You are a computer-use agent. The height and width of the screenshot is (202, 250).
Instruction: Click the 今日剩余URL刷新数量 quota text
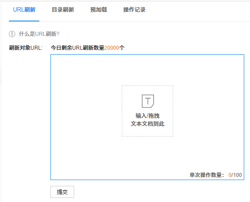click(78, 48)
